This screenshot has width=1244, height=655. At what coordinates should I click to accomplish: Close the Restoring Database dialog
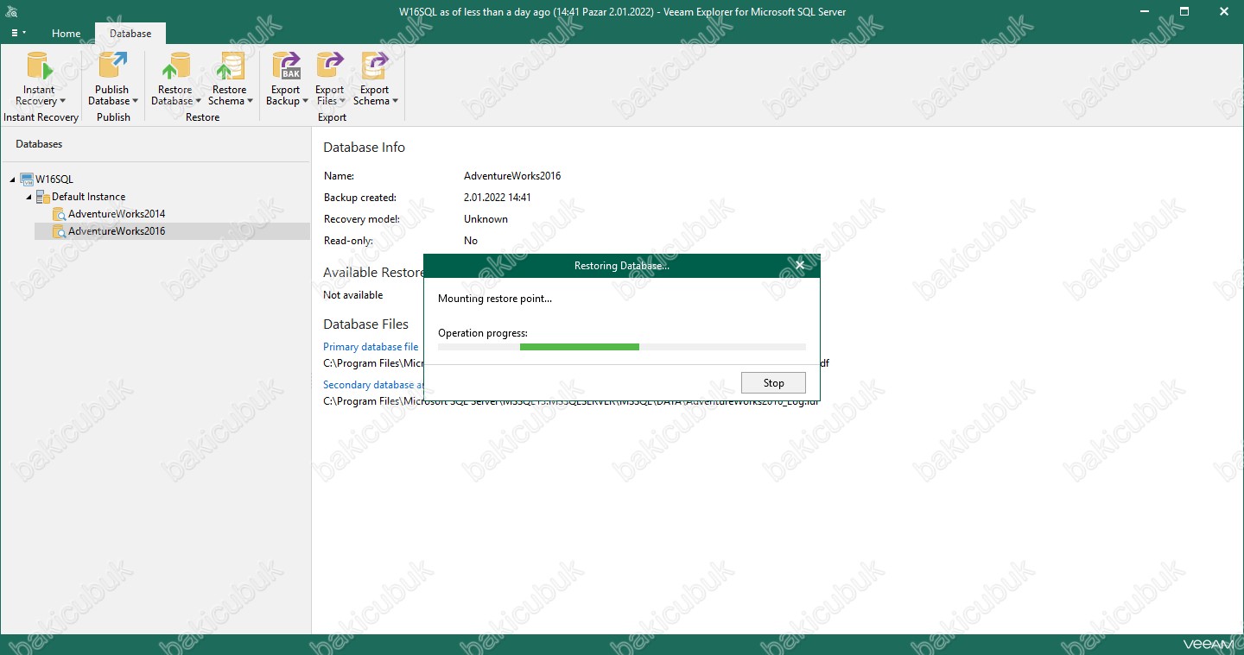tap(800, 266)
